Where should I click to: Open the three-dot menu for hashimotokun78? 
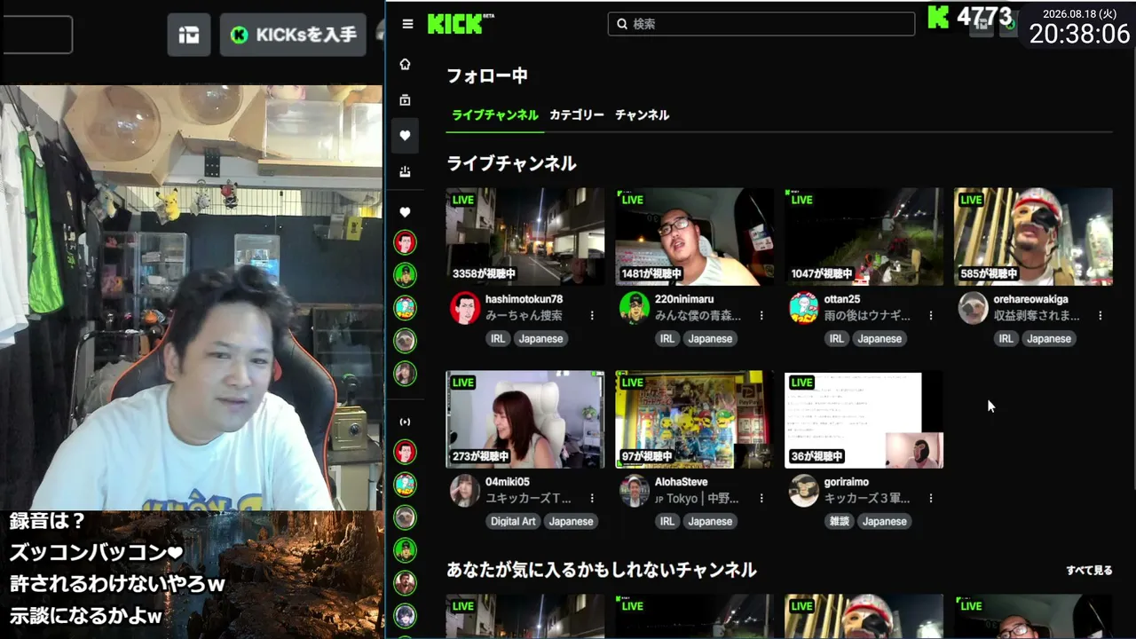[x=592, y=315]
